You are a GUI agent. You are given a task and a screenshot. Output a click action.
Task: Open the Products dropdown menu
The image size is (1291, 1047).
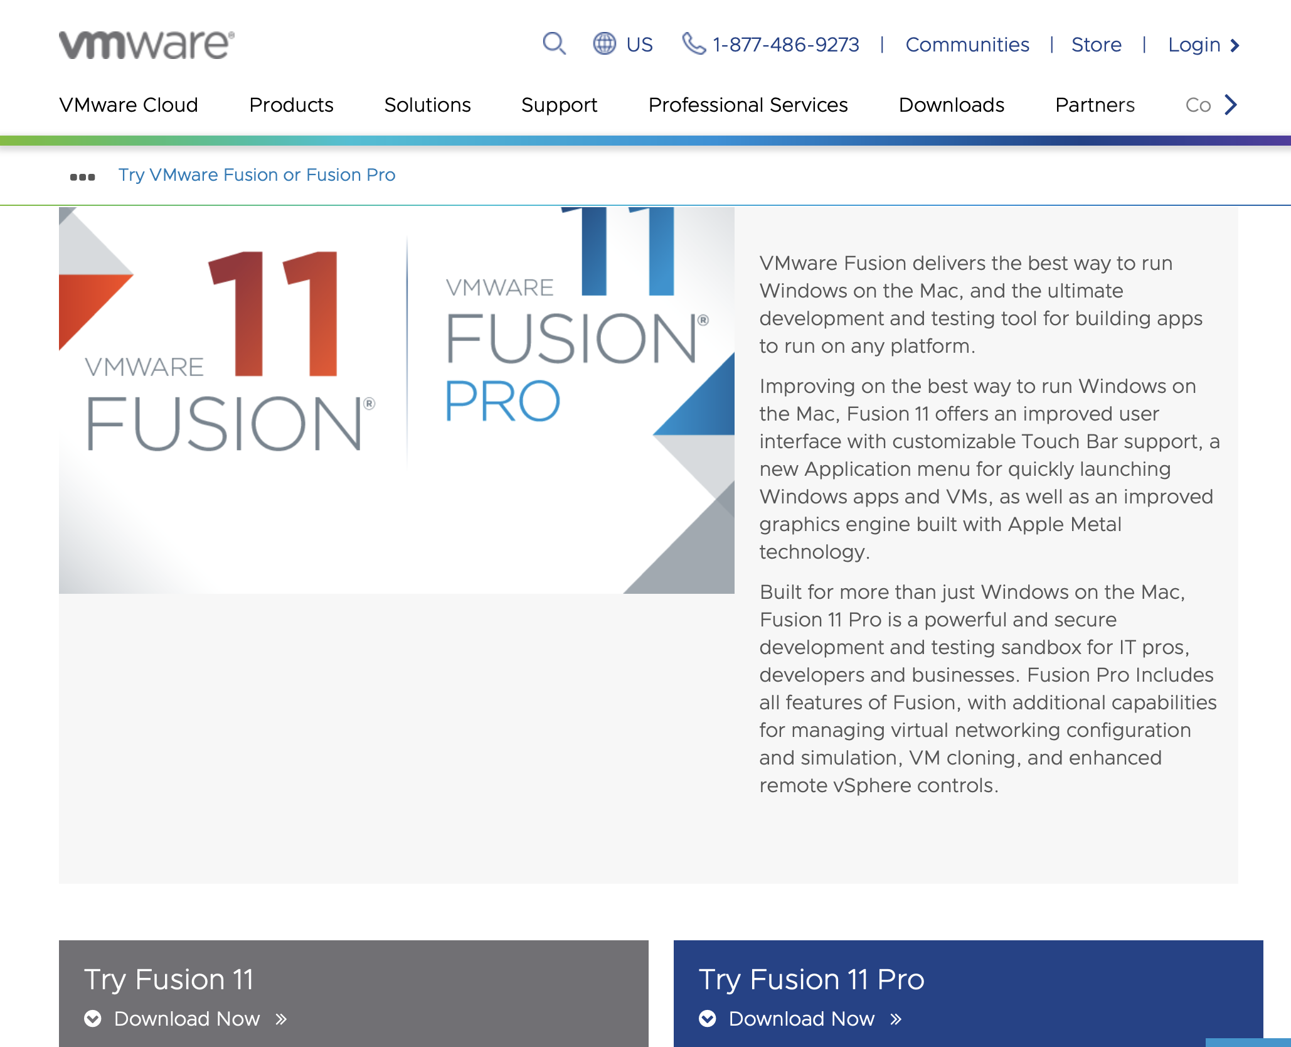[x=291, y=105]
